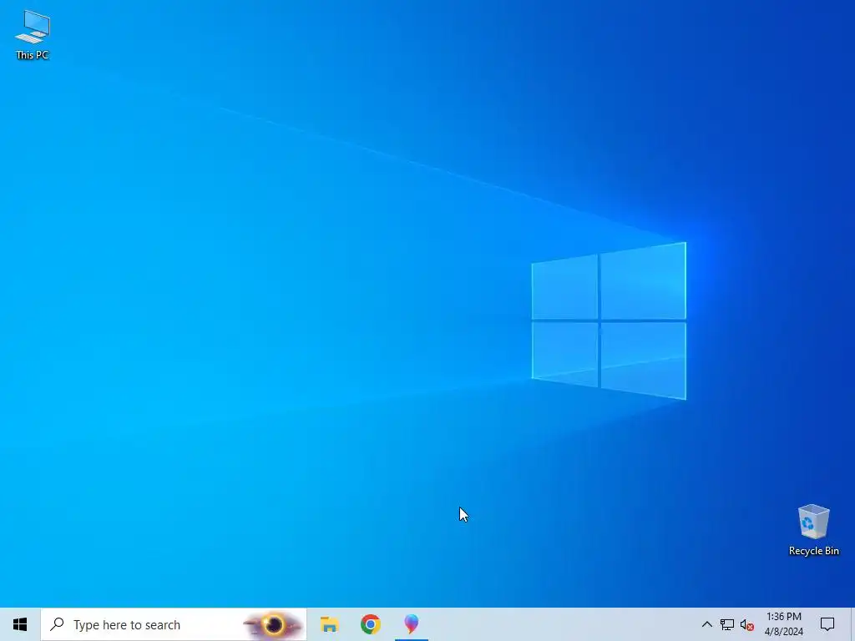Click the Show desktop strip at the taskbar edge
The height and width of the screenshot is (641, 855).
tap(852, 624)
